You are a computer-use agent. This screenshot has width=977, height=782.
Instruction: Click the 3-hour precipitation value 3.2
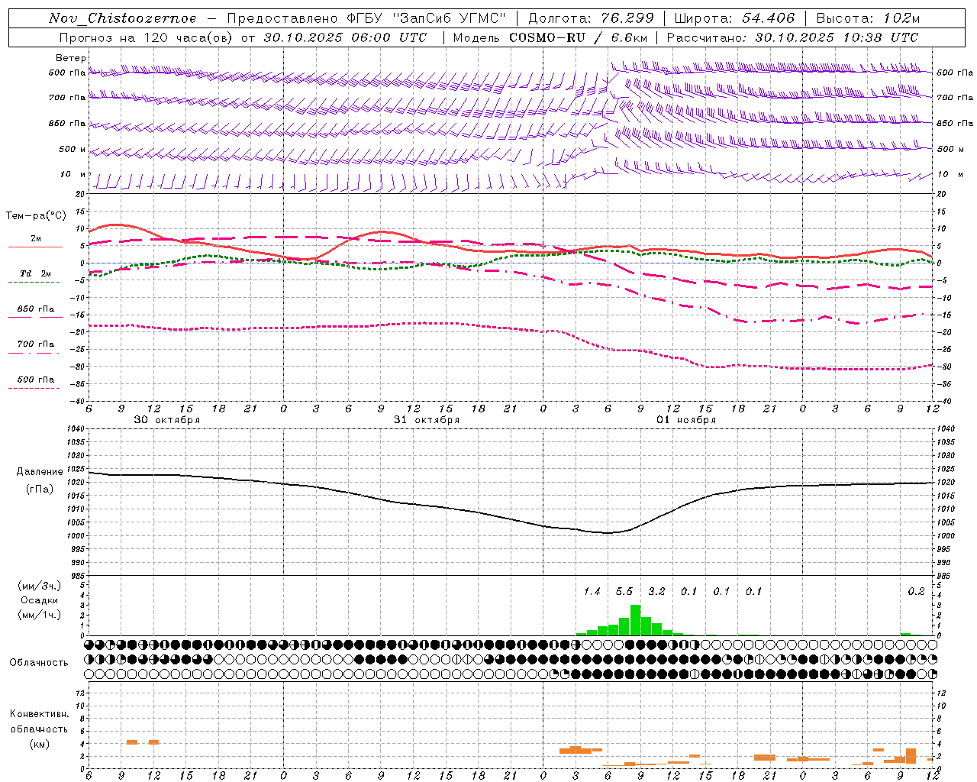pyautogui.click(x=656, y=591)
